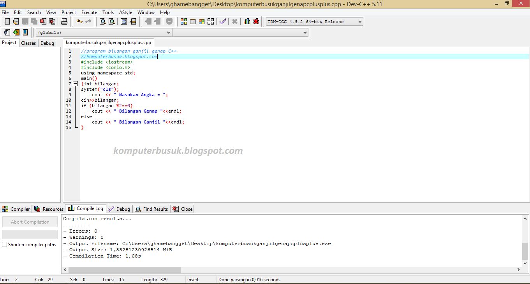This screenshot has height=284, width=530.
Task: Click the New file icon
Action: tap(7, 21)
